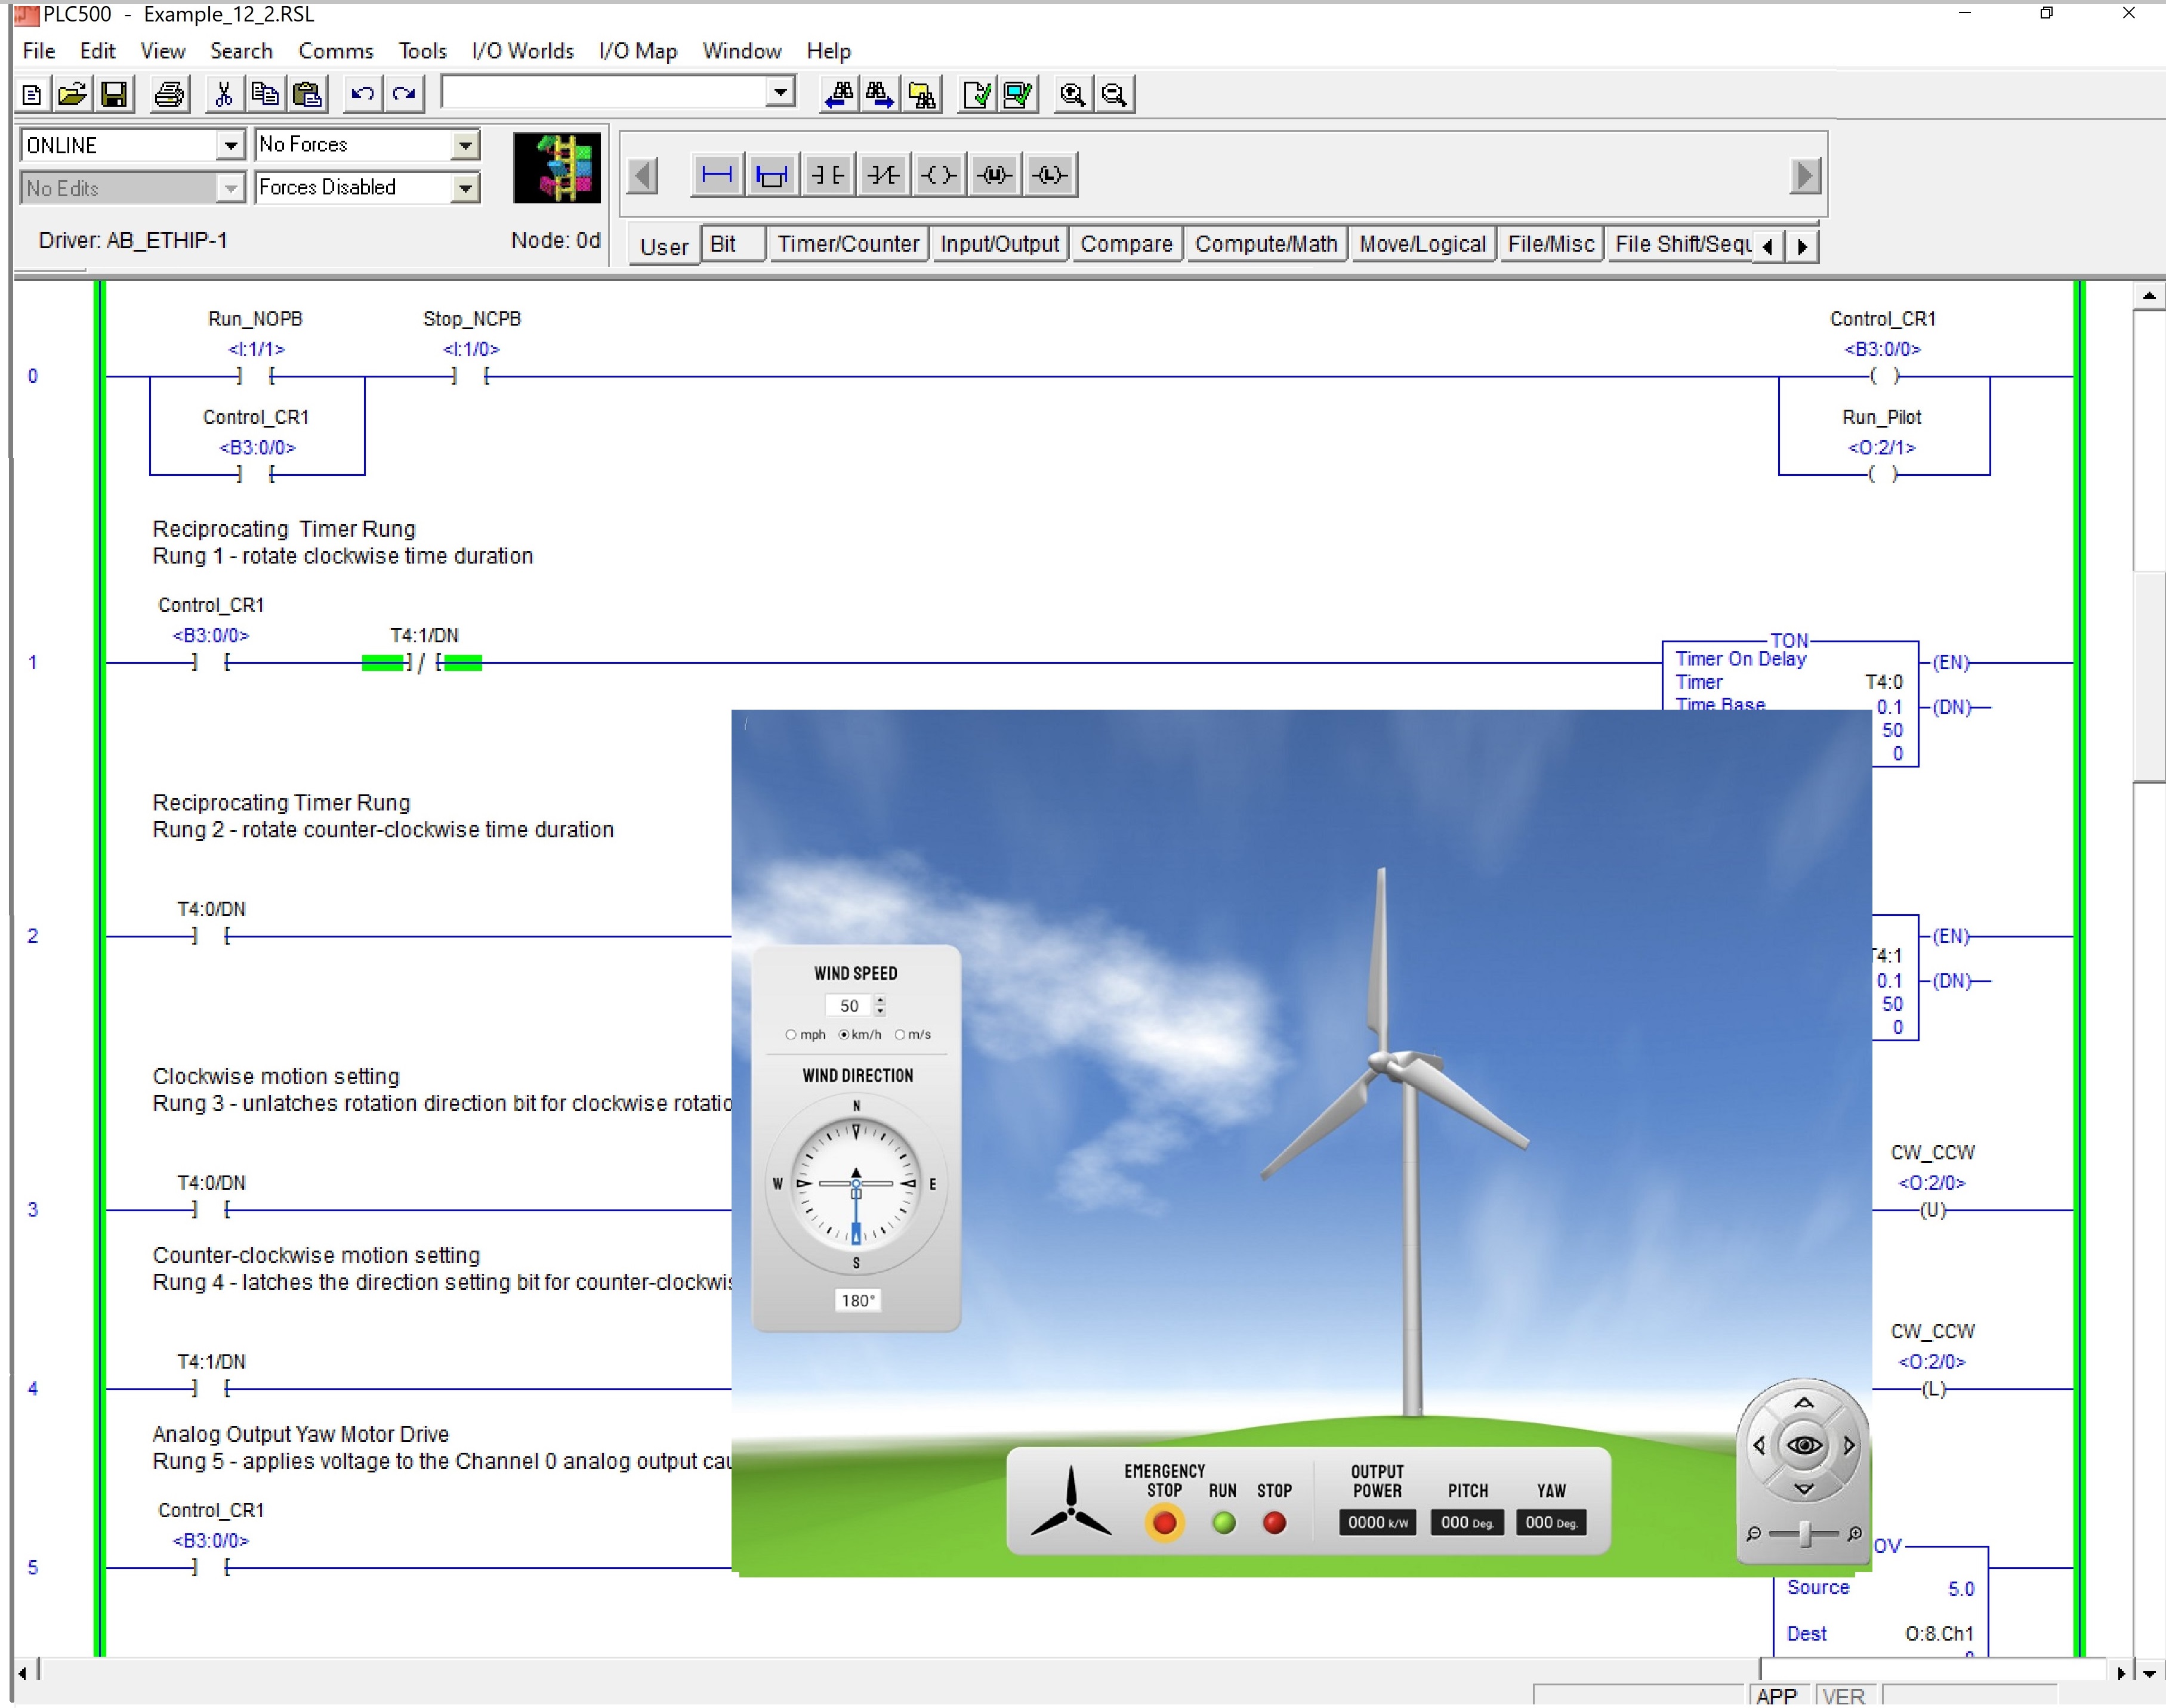This screenshot has width=2166, height=1708.
Task: Select the OTL output latch instruction
Action: [x=1050, y=174]
